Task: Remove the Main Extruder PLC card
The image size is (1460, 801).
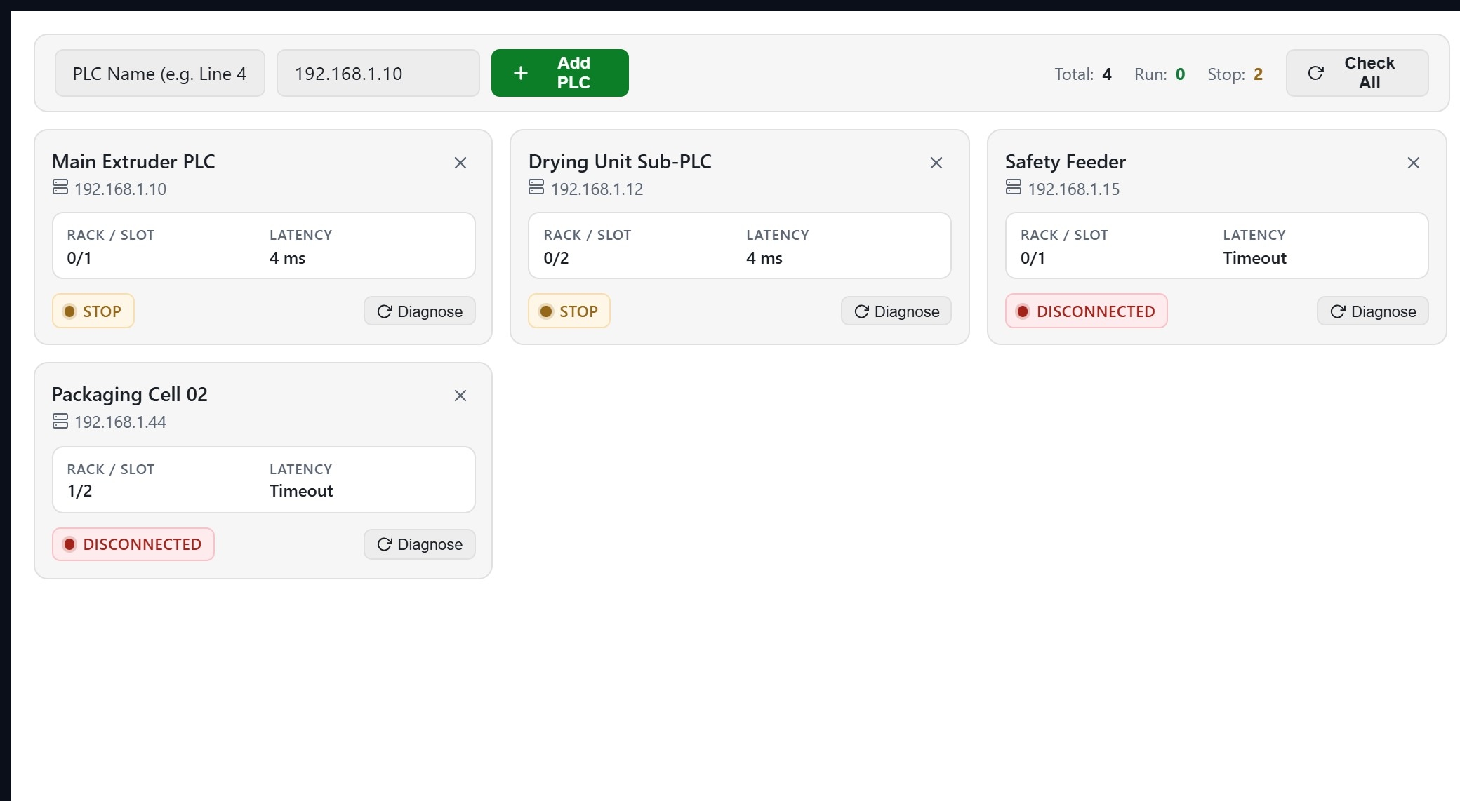Action: [460, 163]
